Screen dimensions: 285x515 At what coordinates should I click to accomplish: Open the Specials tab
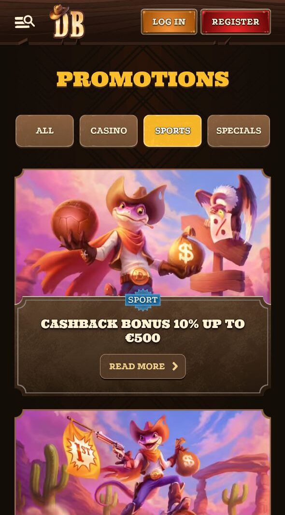239,131
